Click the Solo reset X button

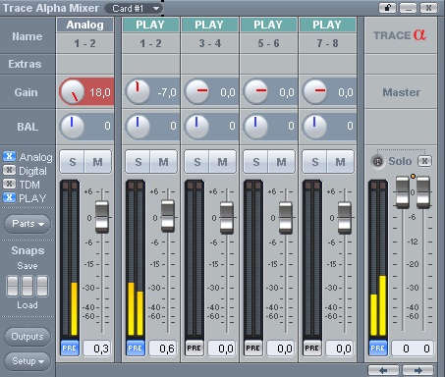pos(424,161)
